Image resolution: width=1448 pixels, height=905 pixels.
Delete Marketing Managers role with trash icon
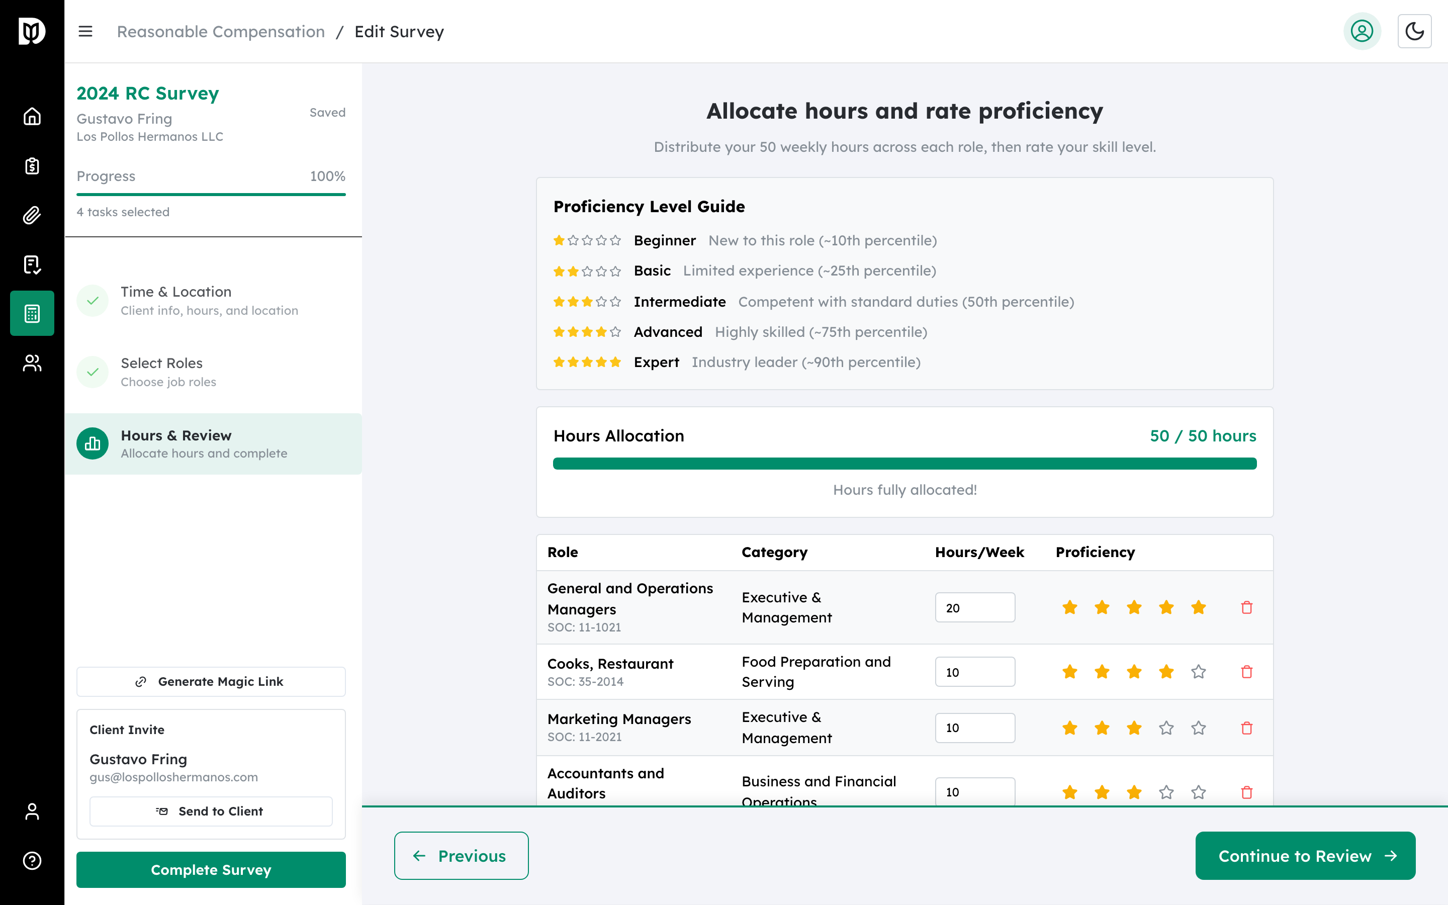[x=1247, y=728]
